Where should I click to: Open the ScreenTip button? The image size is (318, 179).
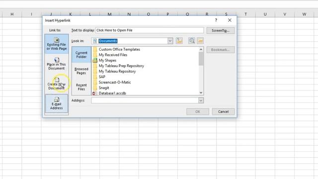tap(221, 30)
